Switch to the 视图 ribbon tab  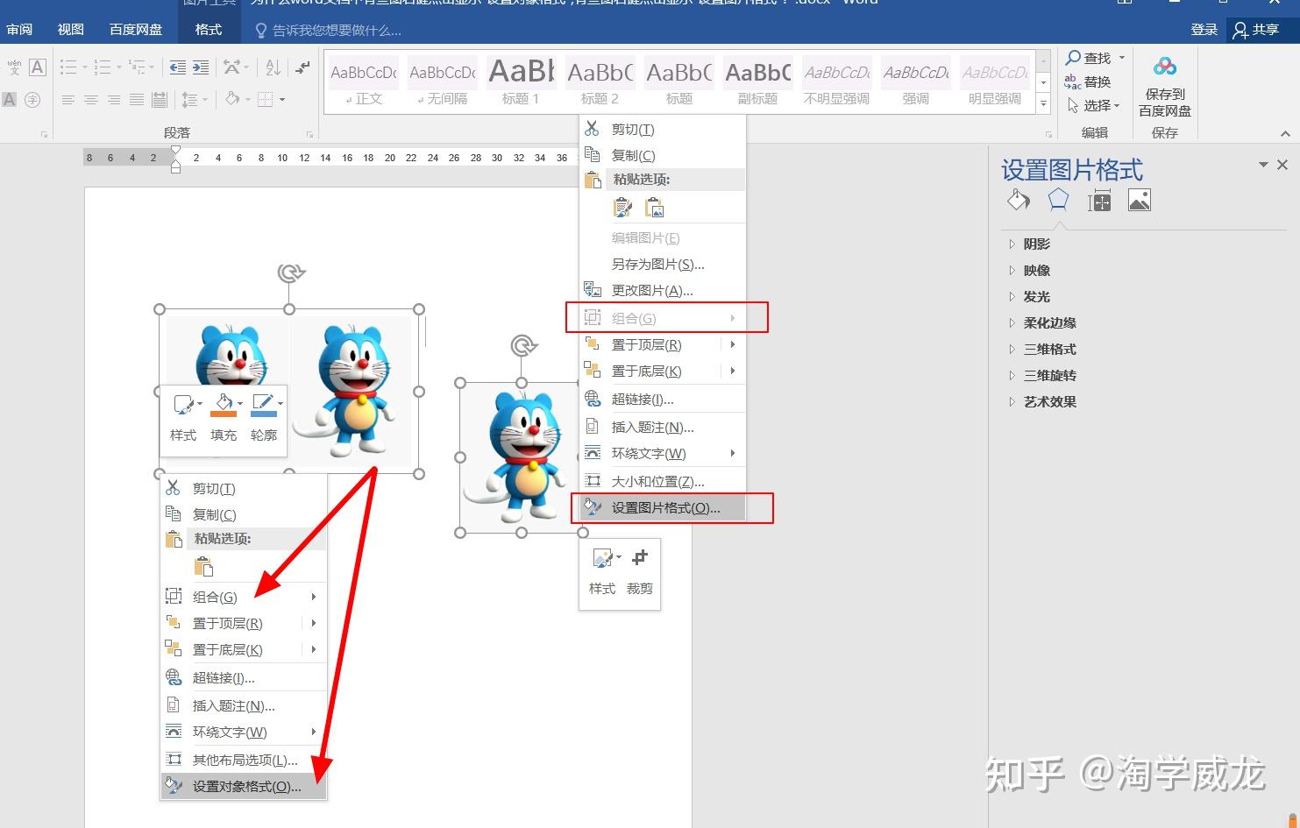71,30
